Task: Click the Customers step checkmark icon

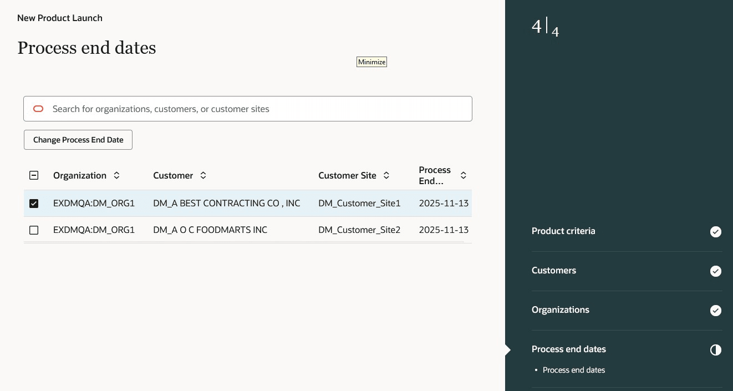Action: click(716, 271)
